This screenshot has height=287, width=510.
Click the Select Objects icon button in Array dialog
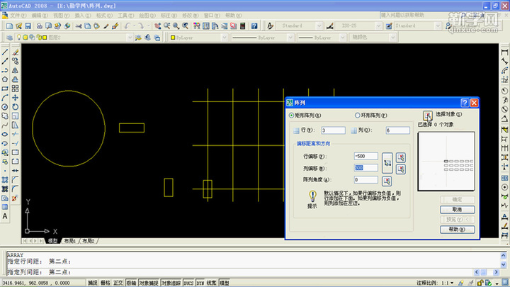pos(427,116)
